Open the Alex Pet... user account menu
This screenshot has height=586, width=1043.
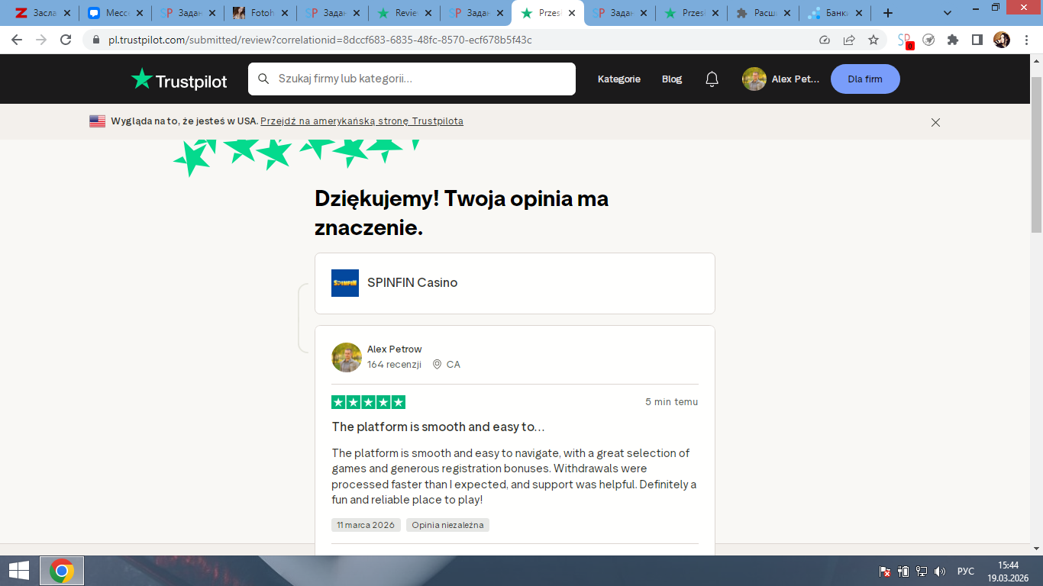[781, 79]
